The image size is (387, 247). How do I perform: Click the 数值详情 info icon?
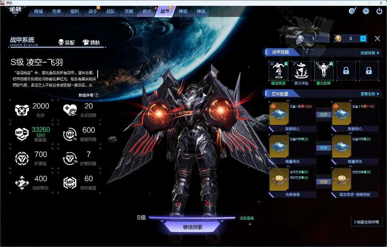(97, 95)
